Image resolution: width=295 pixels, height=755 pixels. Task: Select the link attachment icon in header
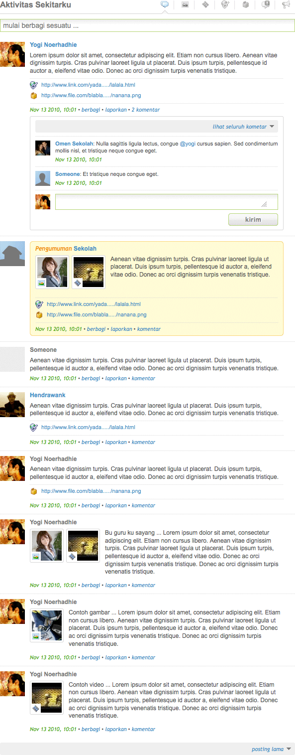click(x=225, y=5)
